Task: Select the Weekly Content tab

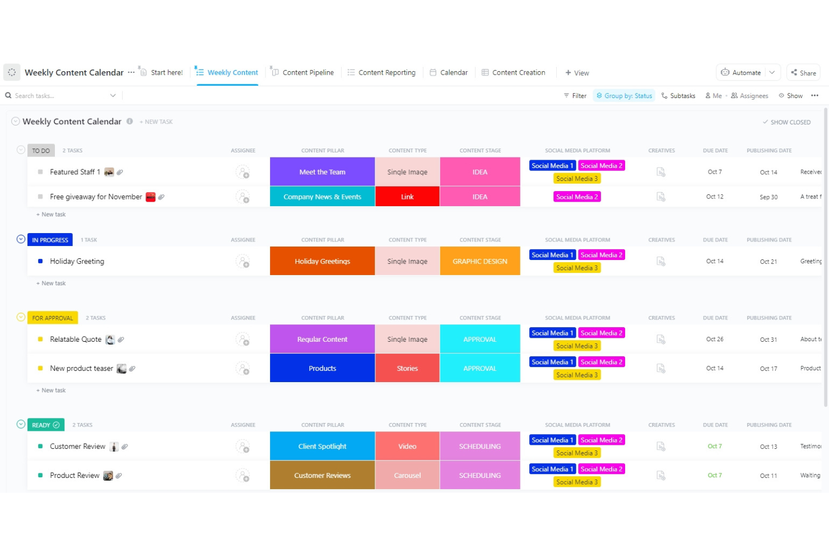Action: click(227, 73)
